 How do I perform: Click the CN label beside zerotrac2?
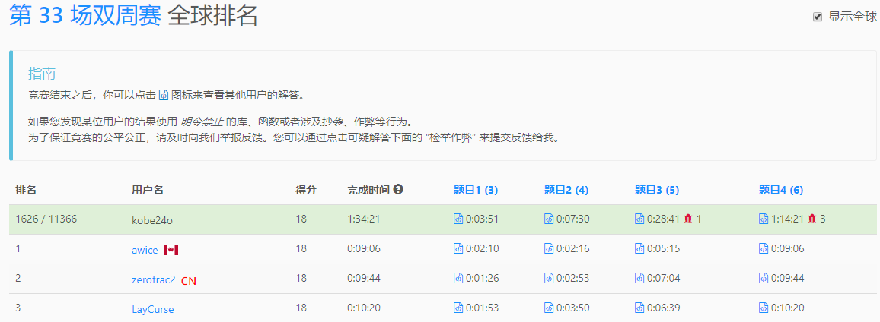tap(189, 280)
